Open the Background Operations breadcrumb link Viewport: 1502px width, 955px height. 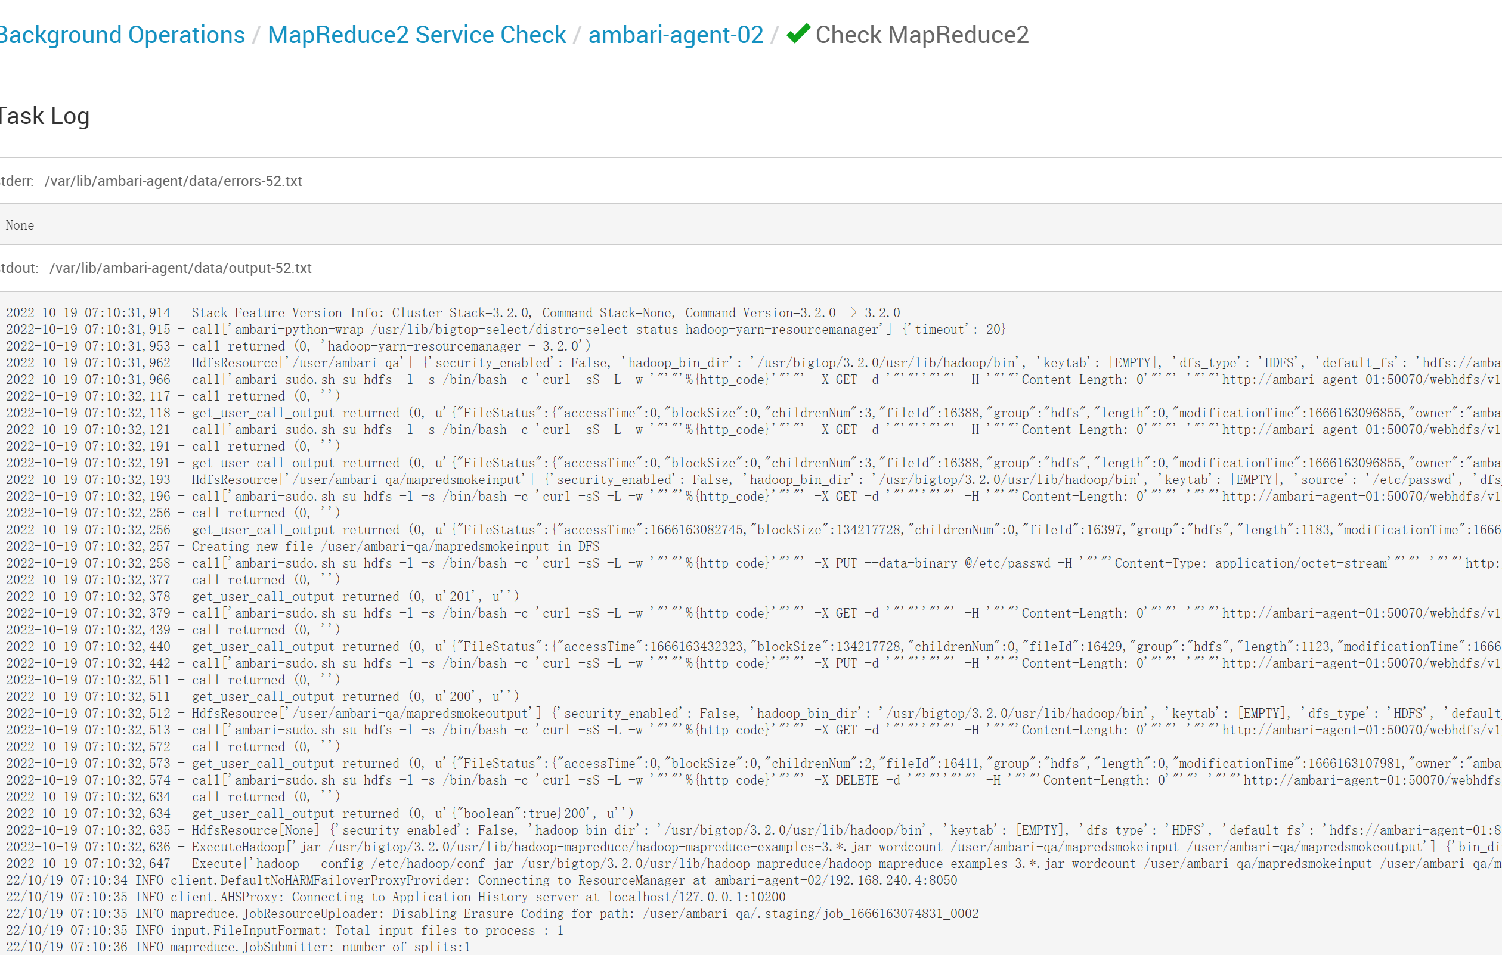(122, 35)
